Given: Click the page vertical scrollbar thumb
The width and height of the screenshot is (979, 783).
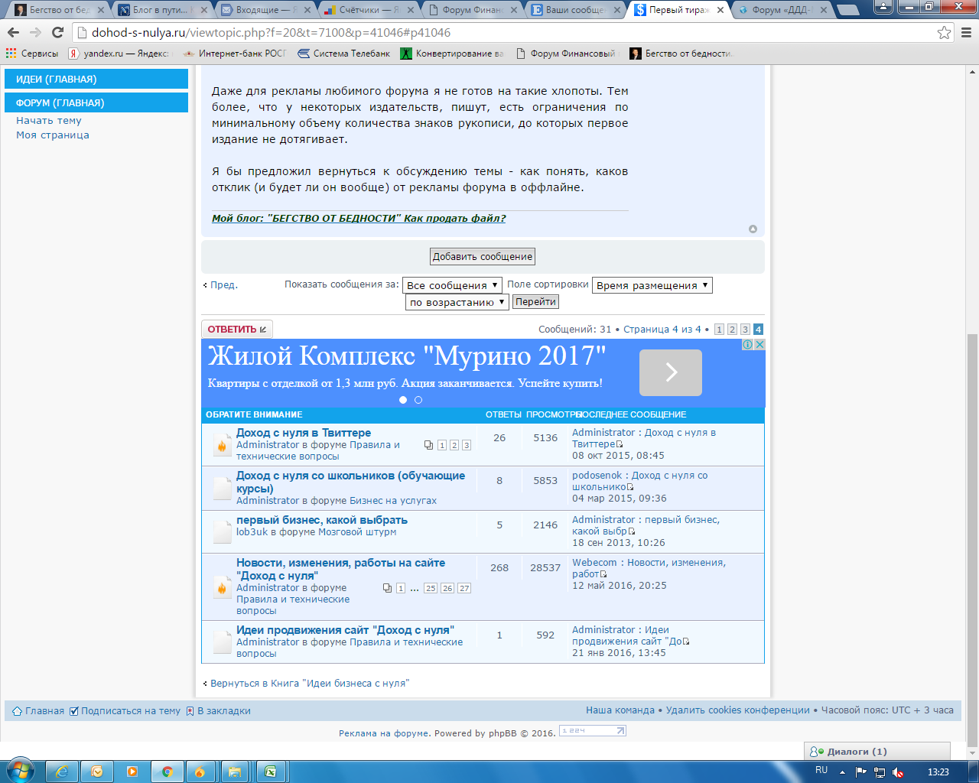Looking at the screenshot, I should (x=972, y=535).
